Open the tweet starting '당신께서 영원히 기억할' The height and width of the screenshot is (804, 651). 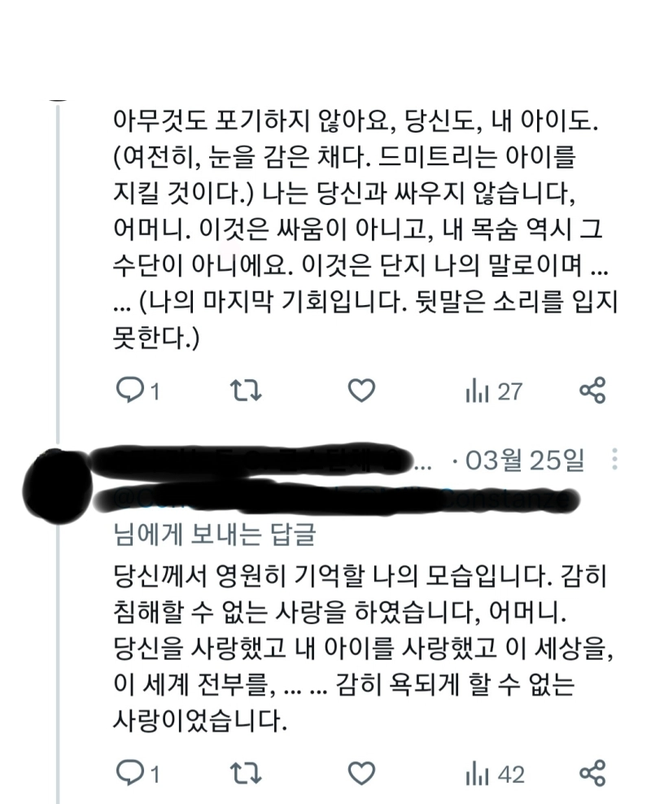(358, 643)
